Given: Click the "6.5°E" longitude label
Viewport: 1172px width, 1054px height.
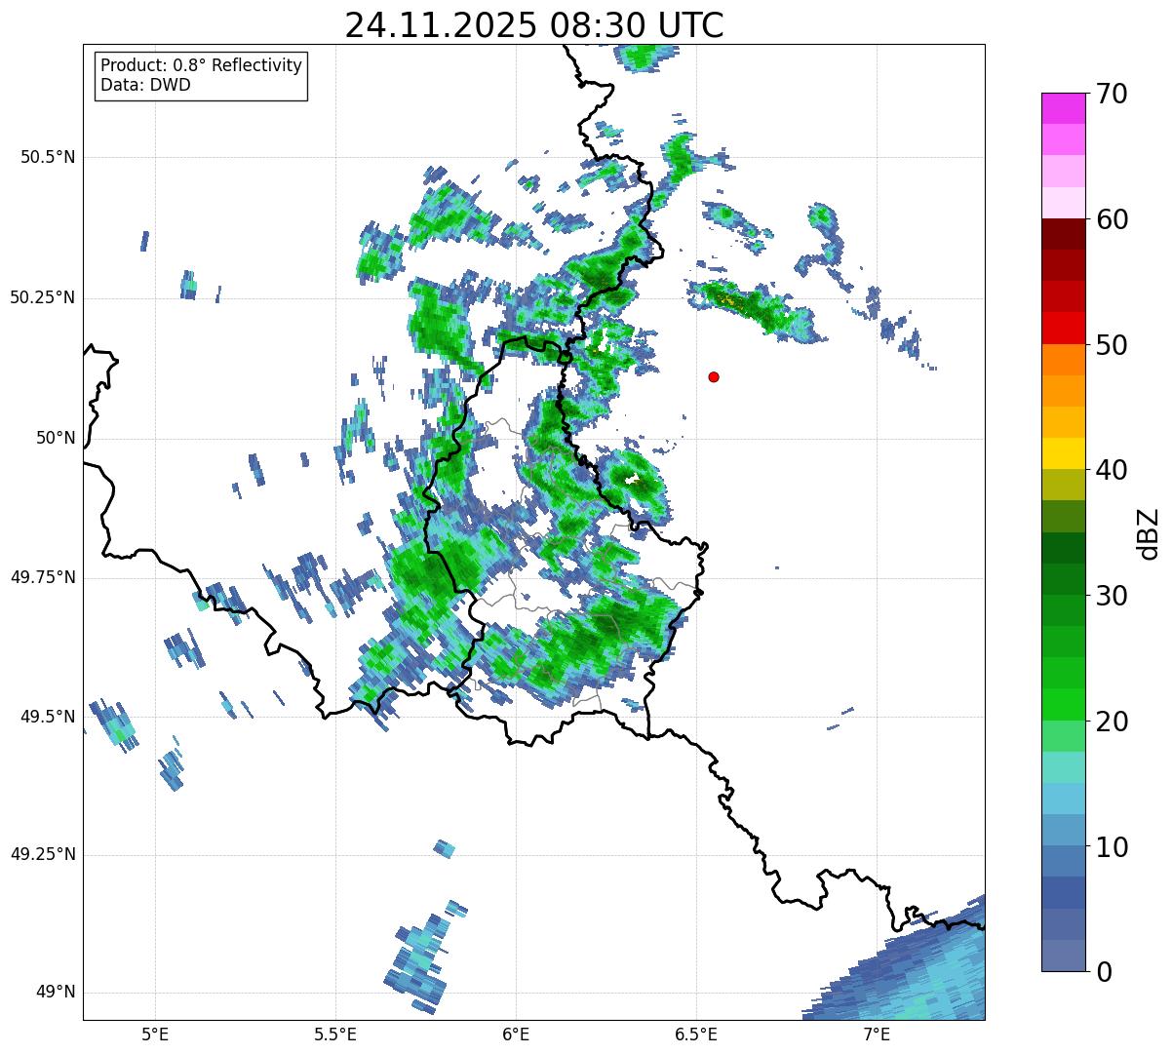Looking at the screenshot, I should [696, 1034].
